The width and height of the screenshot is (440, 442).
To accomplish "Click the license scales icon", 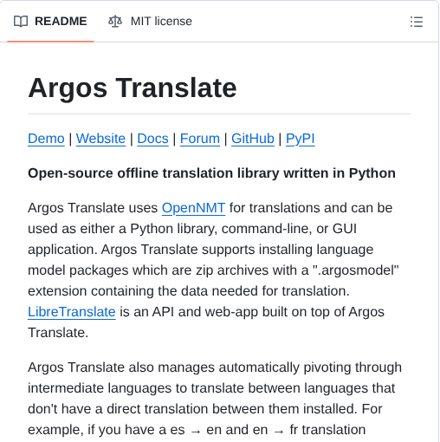I will tap(115, 22).
